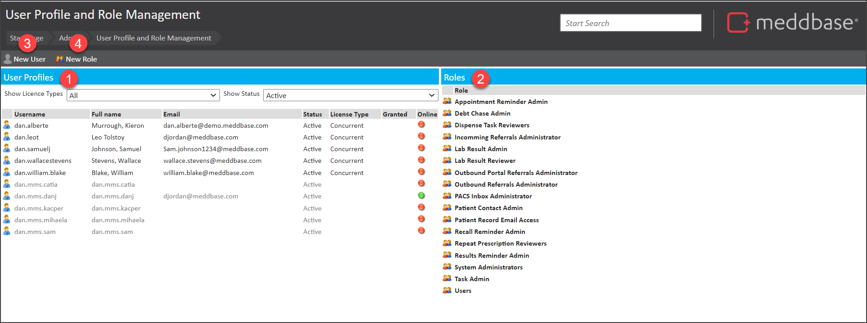Select User Profile and Role Management breadcrumb
867x323 pixels.
[x=154, y=38]
